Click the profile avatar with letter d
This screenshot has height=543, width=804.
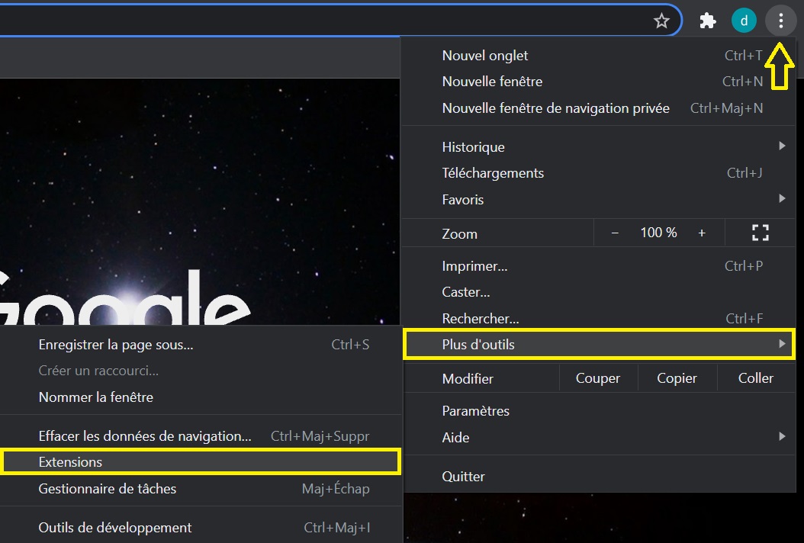[744, 20]
